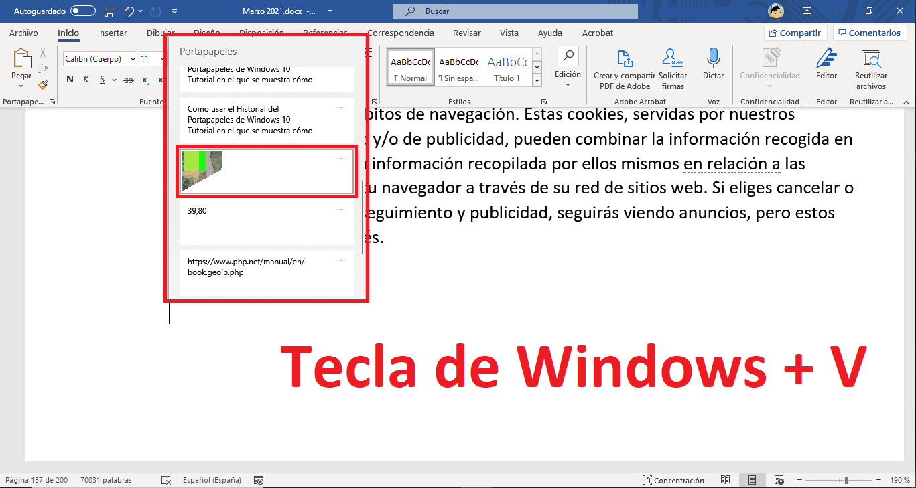
Task: Collapse the ribbon with the chevron arrow
Action: tap(906, 102)
